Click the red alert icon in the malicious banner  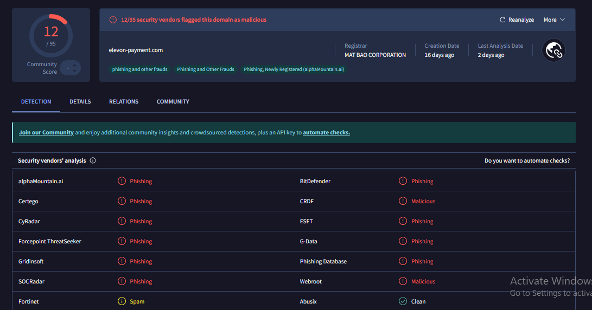pos(113,20)
